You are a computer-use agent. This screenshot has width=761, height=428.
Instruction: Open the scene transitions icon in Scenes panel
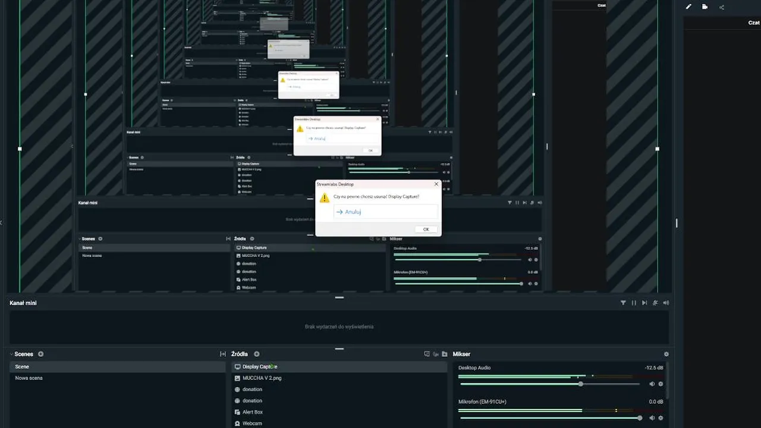point(223,354)
